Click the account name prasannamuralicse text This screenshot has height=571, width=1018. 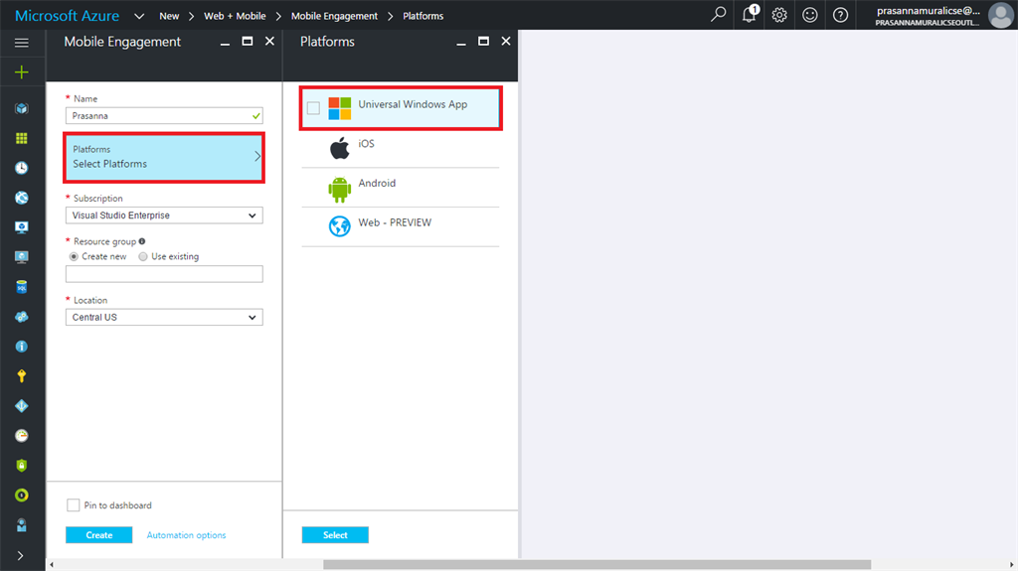(929, 10)
